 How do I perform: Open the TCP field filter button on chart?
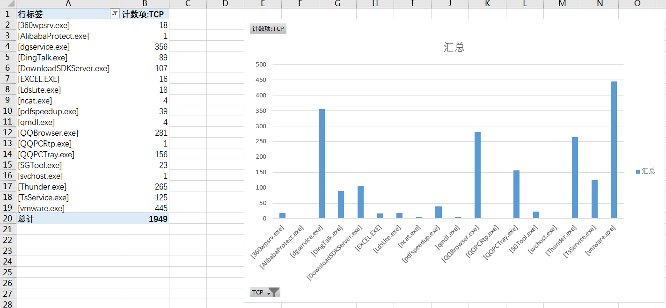point(265,293)
